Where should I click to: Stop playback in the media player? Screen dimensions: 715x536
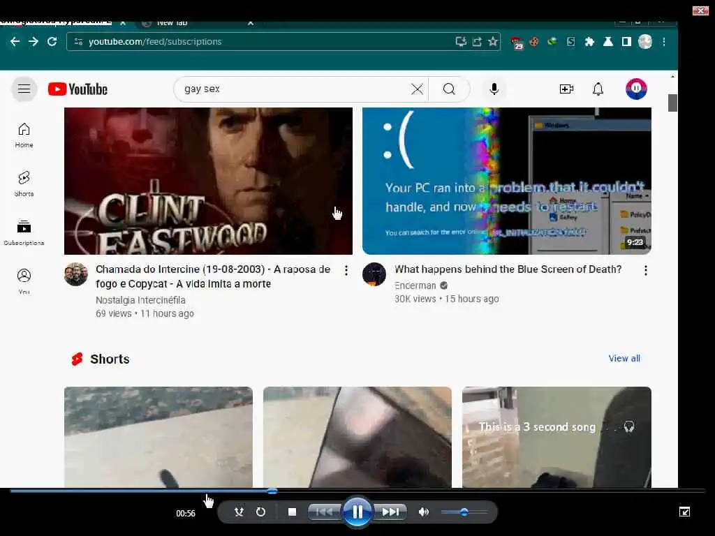click(x=293, y=512)
